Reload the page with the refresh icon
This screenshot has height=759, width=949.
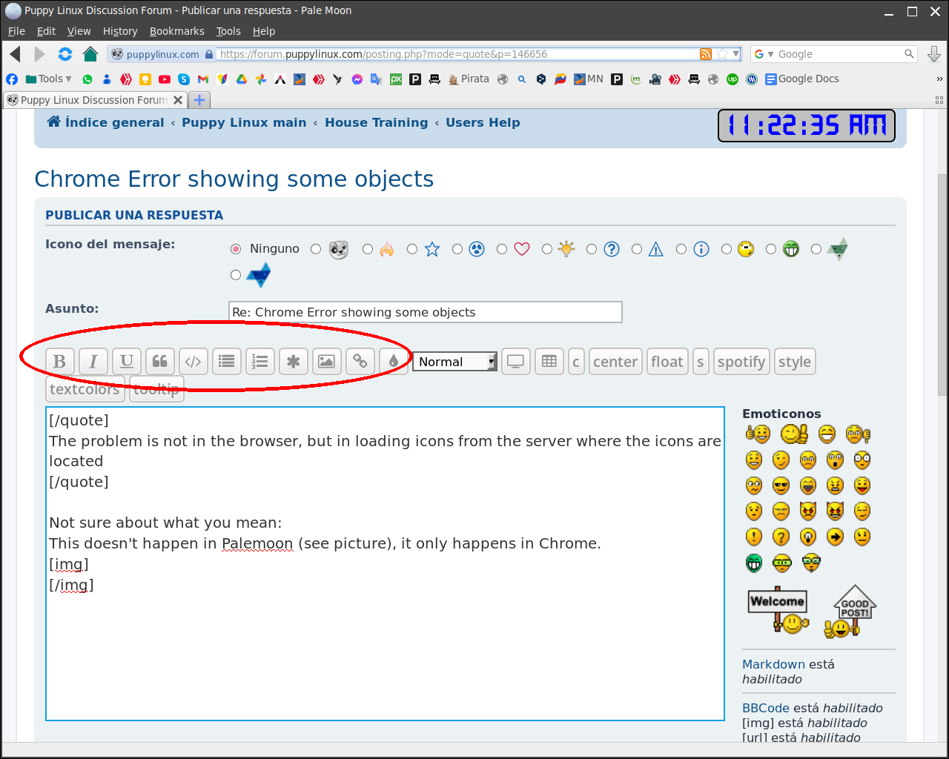tap(65, 54)
